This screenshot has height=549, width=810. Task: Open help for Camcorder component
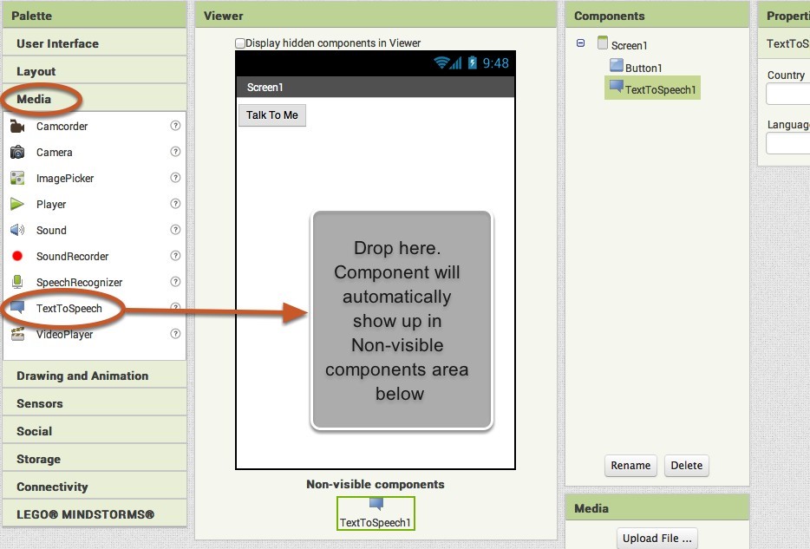[x=176, y=126]
